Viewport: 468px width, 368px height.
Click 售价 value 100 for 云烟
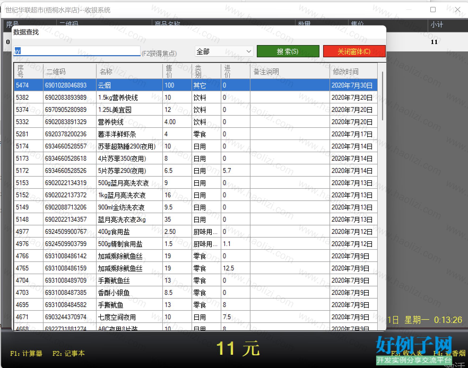click(177, 85)
